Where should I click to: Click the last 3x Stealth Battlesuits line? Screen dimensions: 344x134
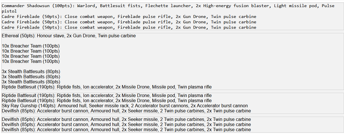[31, 82]
